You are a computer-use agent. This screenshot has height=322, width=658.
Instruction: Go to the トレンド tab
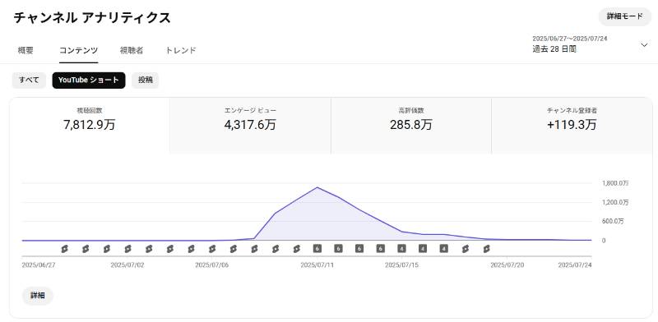click(181, 51)
